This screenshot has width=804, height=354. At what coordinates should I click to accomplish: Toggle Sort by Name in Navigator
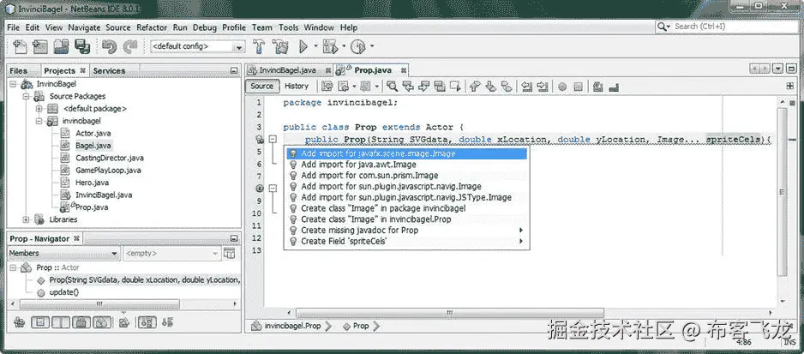(x=147, y=322)
